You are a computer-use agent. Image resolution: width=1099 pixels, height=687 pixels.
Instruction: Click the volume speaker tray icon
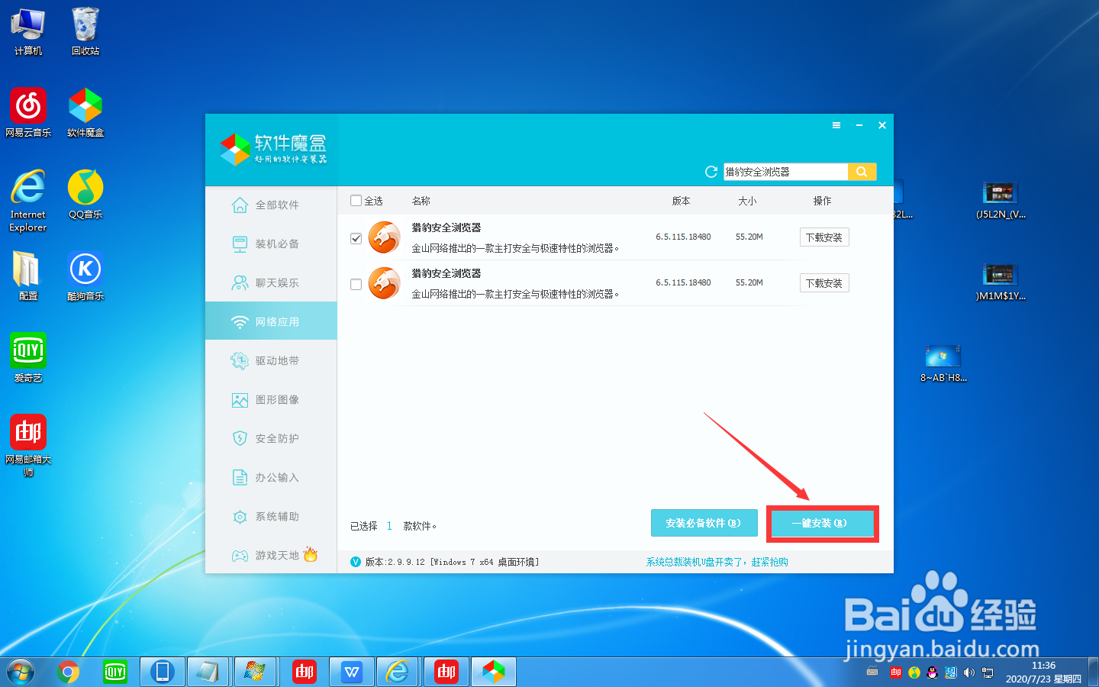(968, 672)
